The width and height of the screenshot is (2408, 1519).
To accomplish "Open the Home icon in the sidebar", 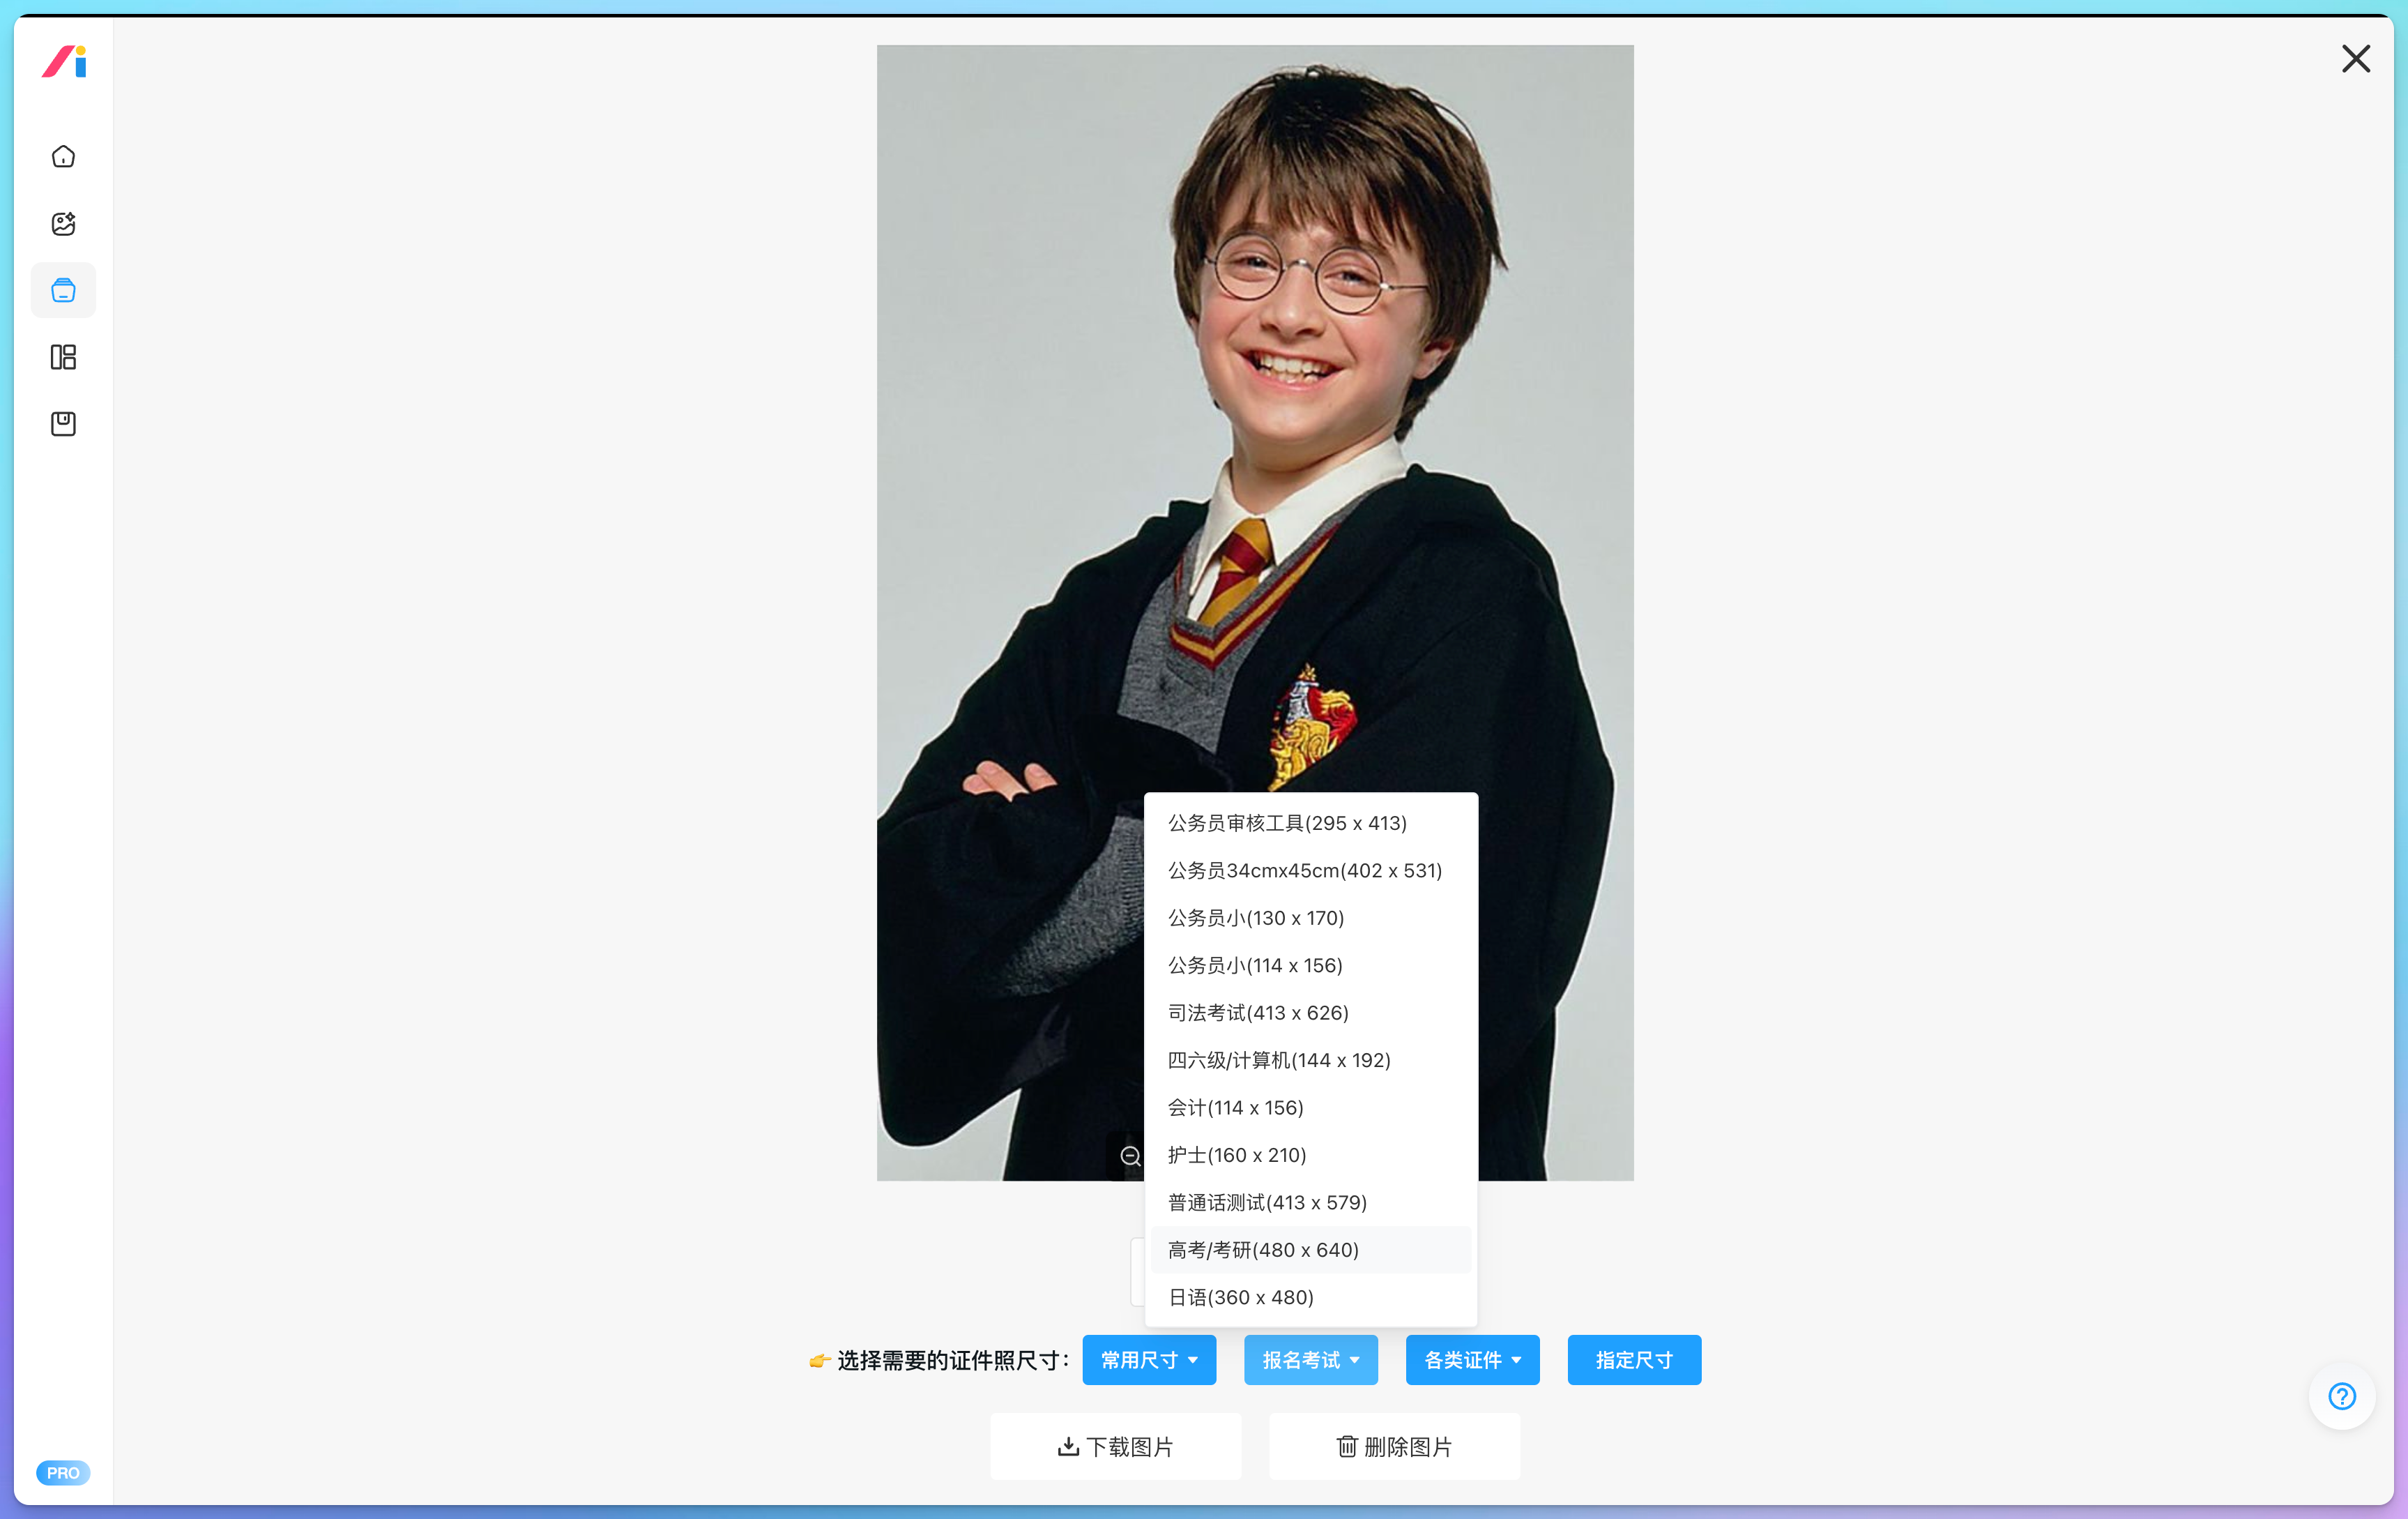I will pos(63,157).
